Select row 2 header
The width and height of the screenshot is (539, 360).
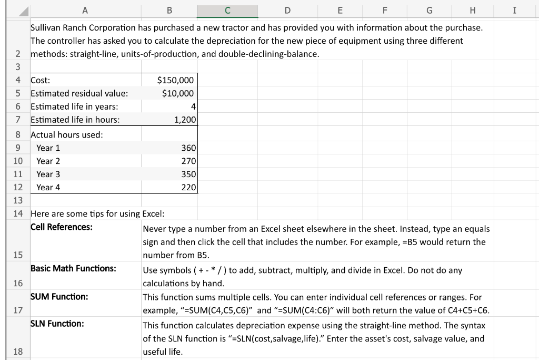17,54
